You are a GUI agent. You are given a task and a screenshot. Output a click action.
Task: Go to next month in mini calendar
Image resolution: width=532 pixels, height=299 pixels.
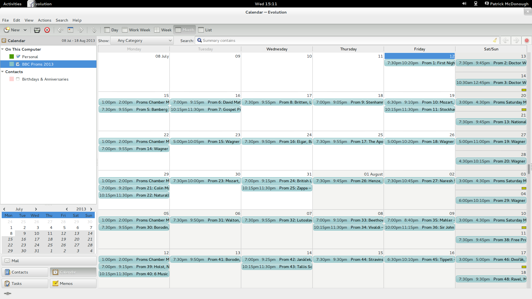coord(36,209)
